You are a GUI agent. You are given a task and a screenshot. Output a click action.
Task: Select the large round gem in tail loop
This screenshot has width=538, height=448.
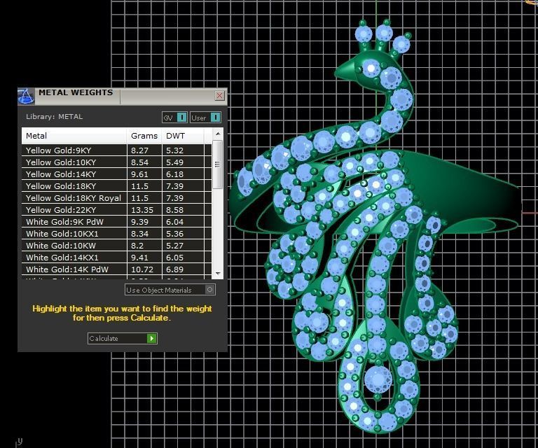tap(378, 380)
